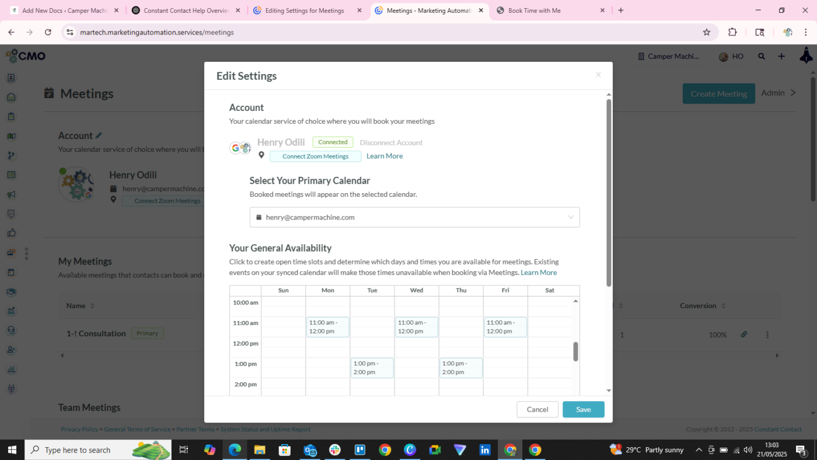
Task: Open the search magnifier in header
Action: (762, 57)
